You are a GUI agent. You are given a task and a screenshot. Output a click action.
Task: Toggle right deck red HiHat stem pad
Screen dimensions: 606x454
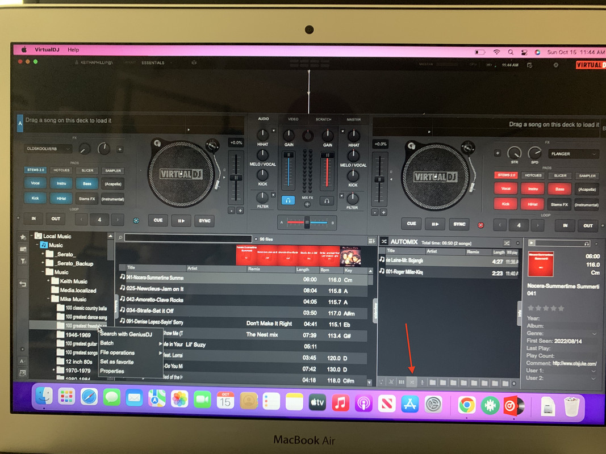click(533, 204)
